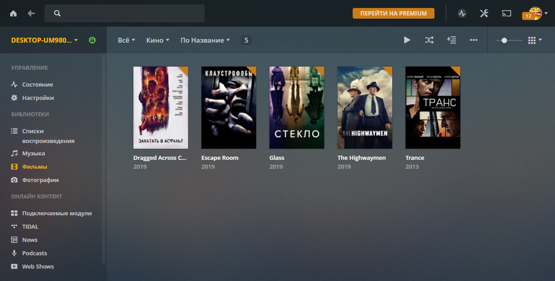Click the Glass title link
The height and width of the screenshot is (281, 555).
click(277, 158)
